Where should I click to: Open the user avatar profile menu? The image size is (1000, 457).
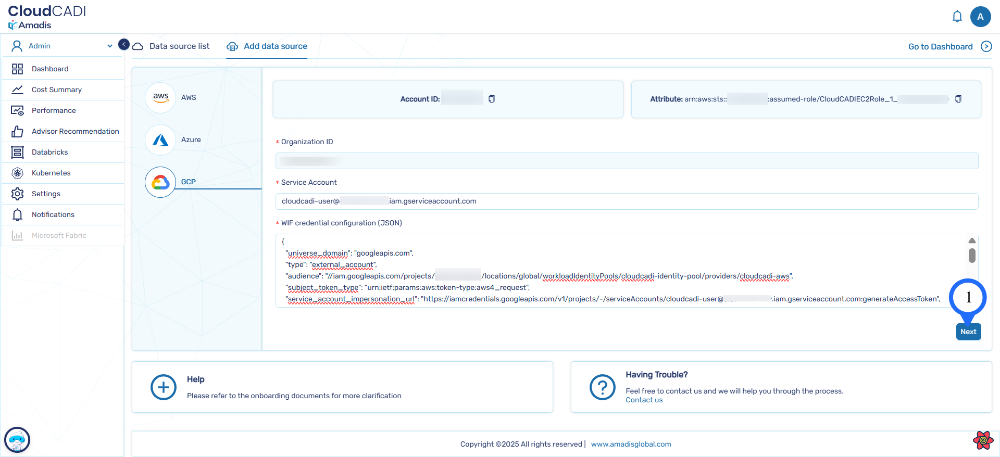point(980,17)
